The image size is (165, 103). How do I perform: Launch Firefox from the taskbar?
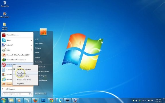(x=36, y=101)
